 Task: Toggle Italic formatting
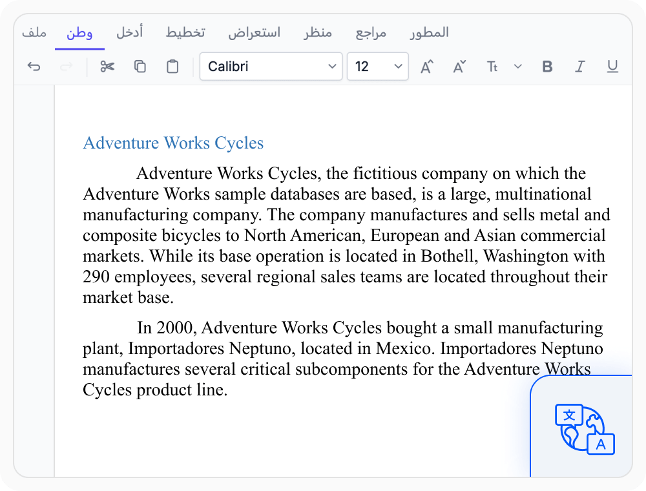[x=579, y=67]
